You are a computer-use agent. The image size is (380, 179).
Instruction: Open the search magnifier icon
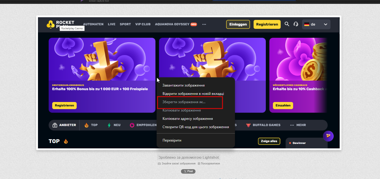287,24
